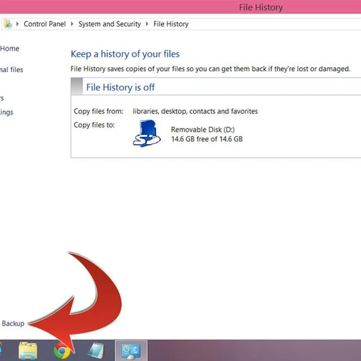Select the Control Panel taskbar icon

point(131,350)
